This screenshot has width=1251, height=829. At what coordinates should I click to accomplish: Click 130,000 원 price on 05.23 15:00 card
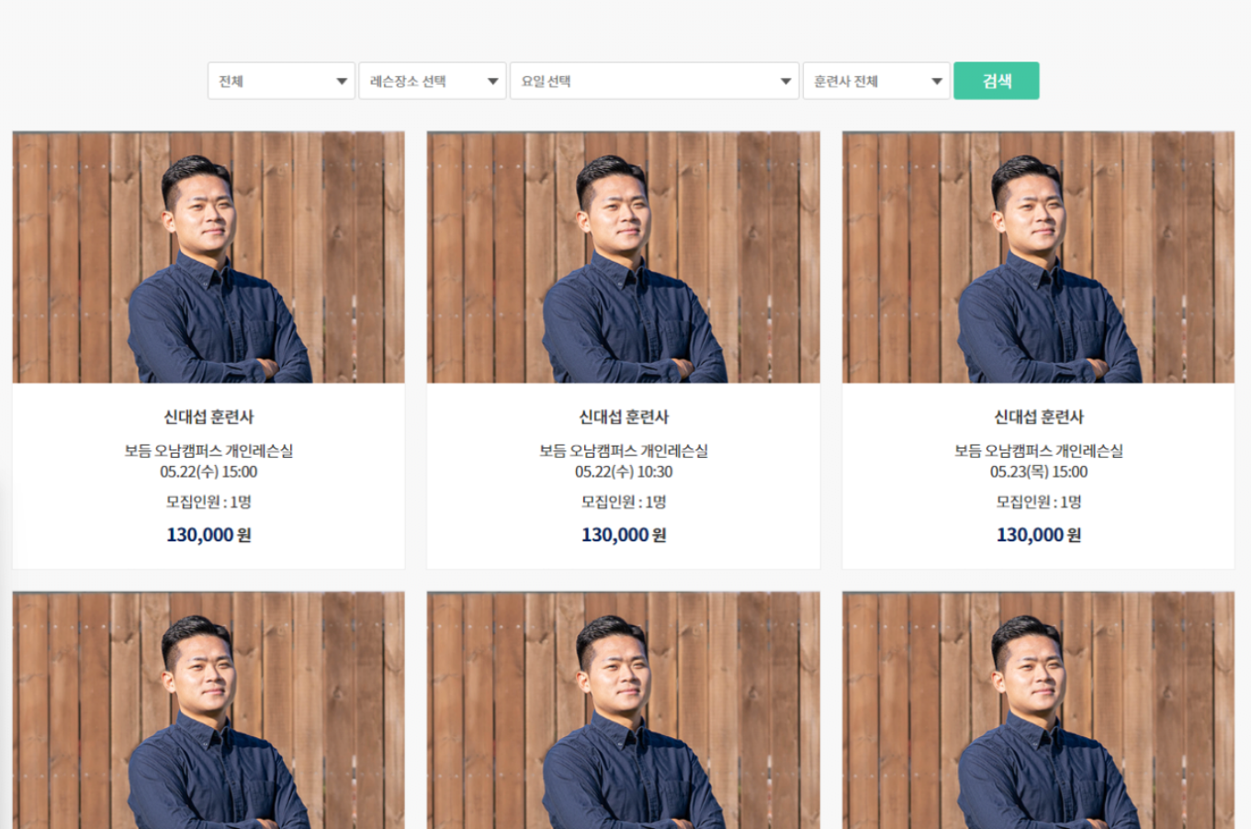click(x=1039, y=535)
